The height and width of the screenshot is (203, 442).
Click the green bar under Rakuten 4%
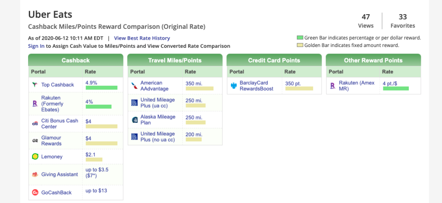(x=98, y=107)
